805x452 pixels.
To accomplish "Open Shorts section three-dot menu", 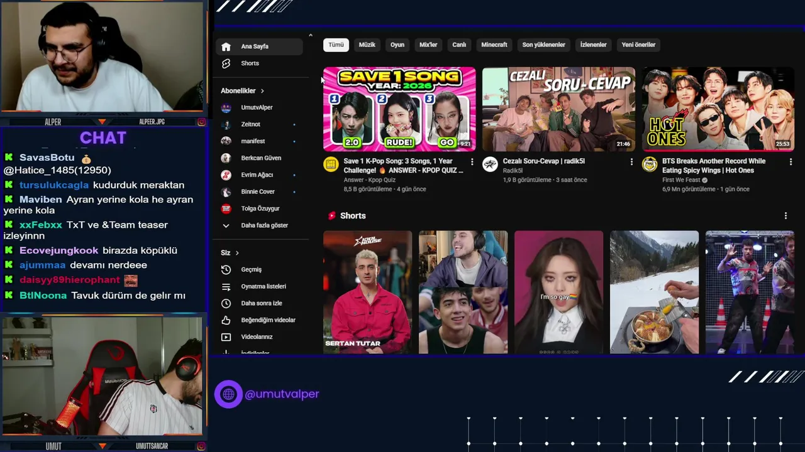I will [x=786, y=215].
